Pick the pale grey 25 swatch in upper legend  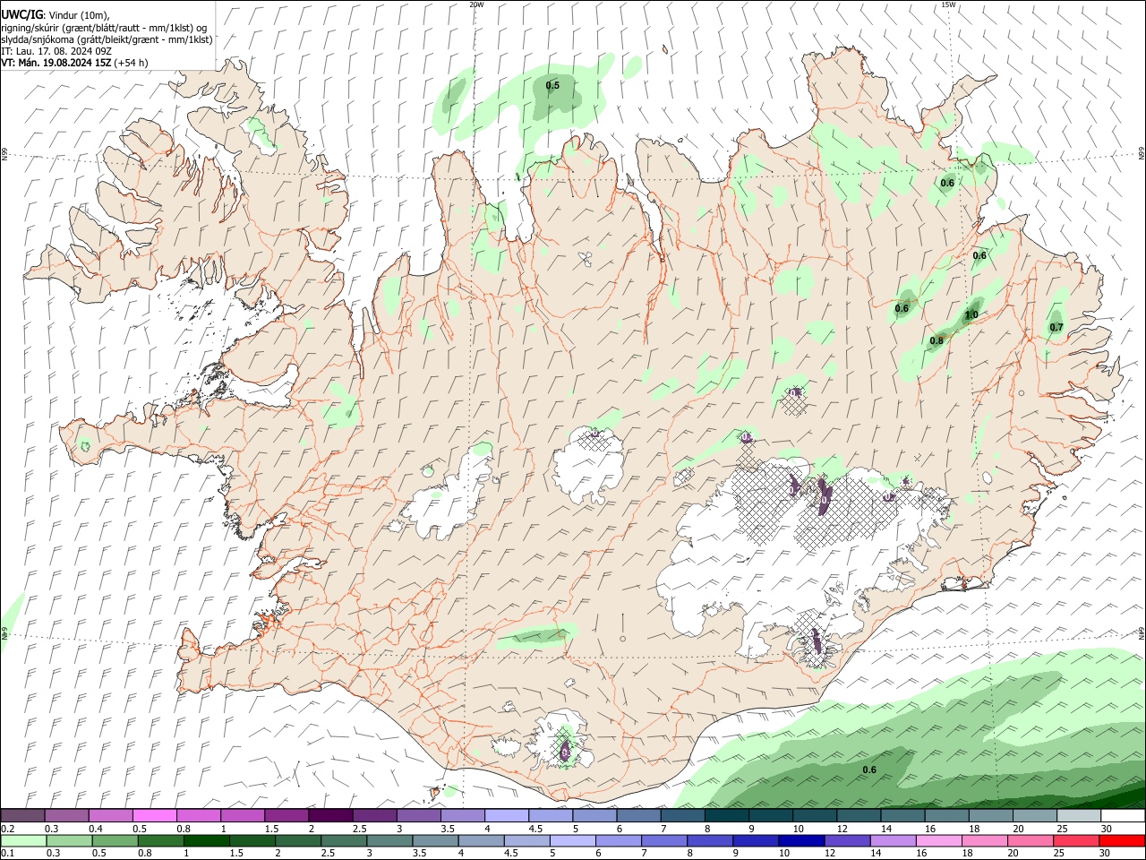tap(1079, 815)
